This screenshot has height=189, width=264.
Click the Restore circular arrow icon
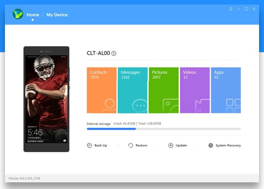click(131, 145)
